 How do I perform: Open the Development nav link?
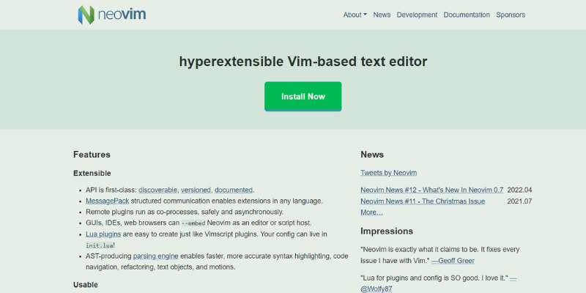tap(417, 15)
